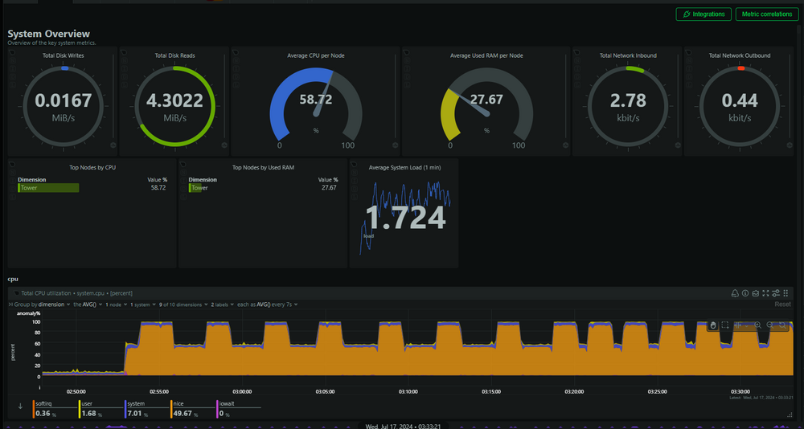Click the 03:00:00 time axis label
This screenshot has height=429, width=804.
242,391
